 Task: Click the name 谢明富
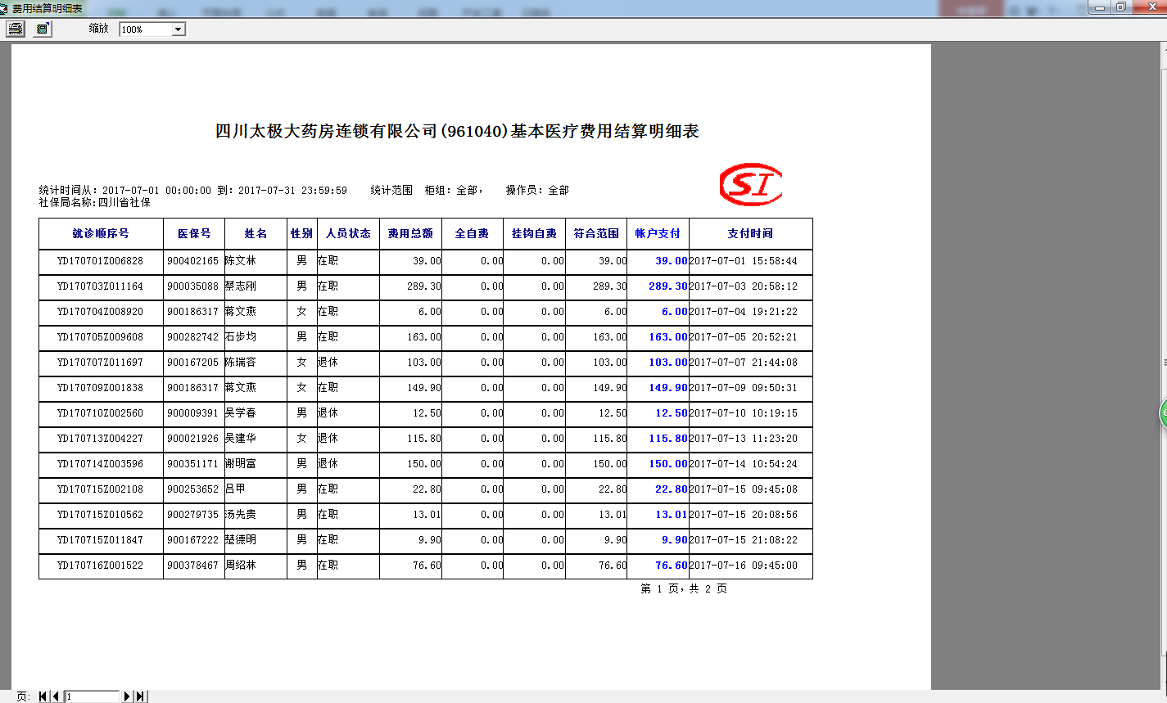pos(241,464)
